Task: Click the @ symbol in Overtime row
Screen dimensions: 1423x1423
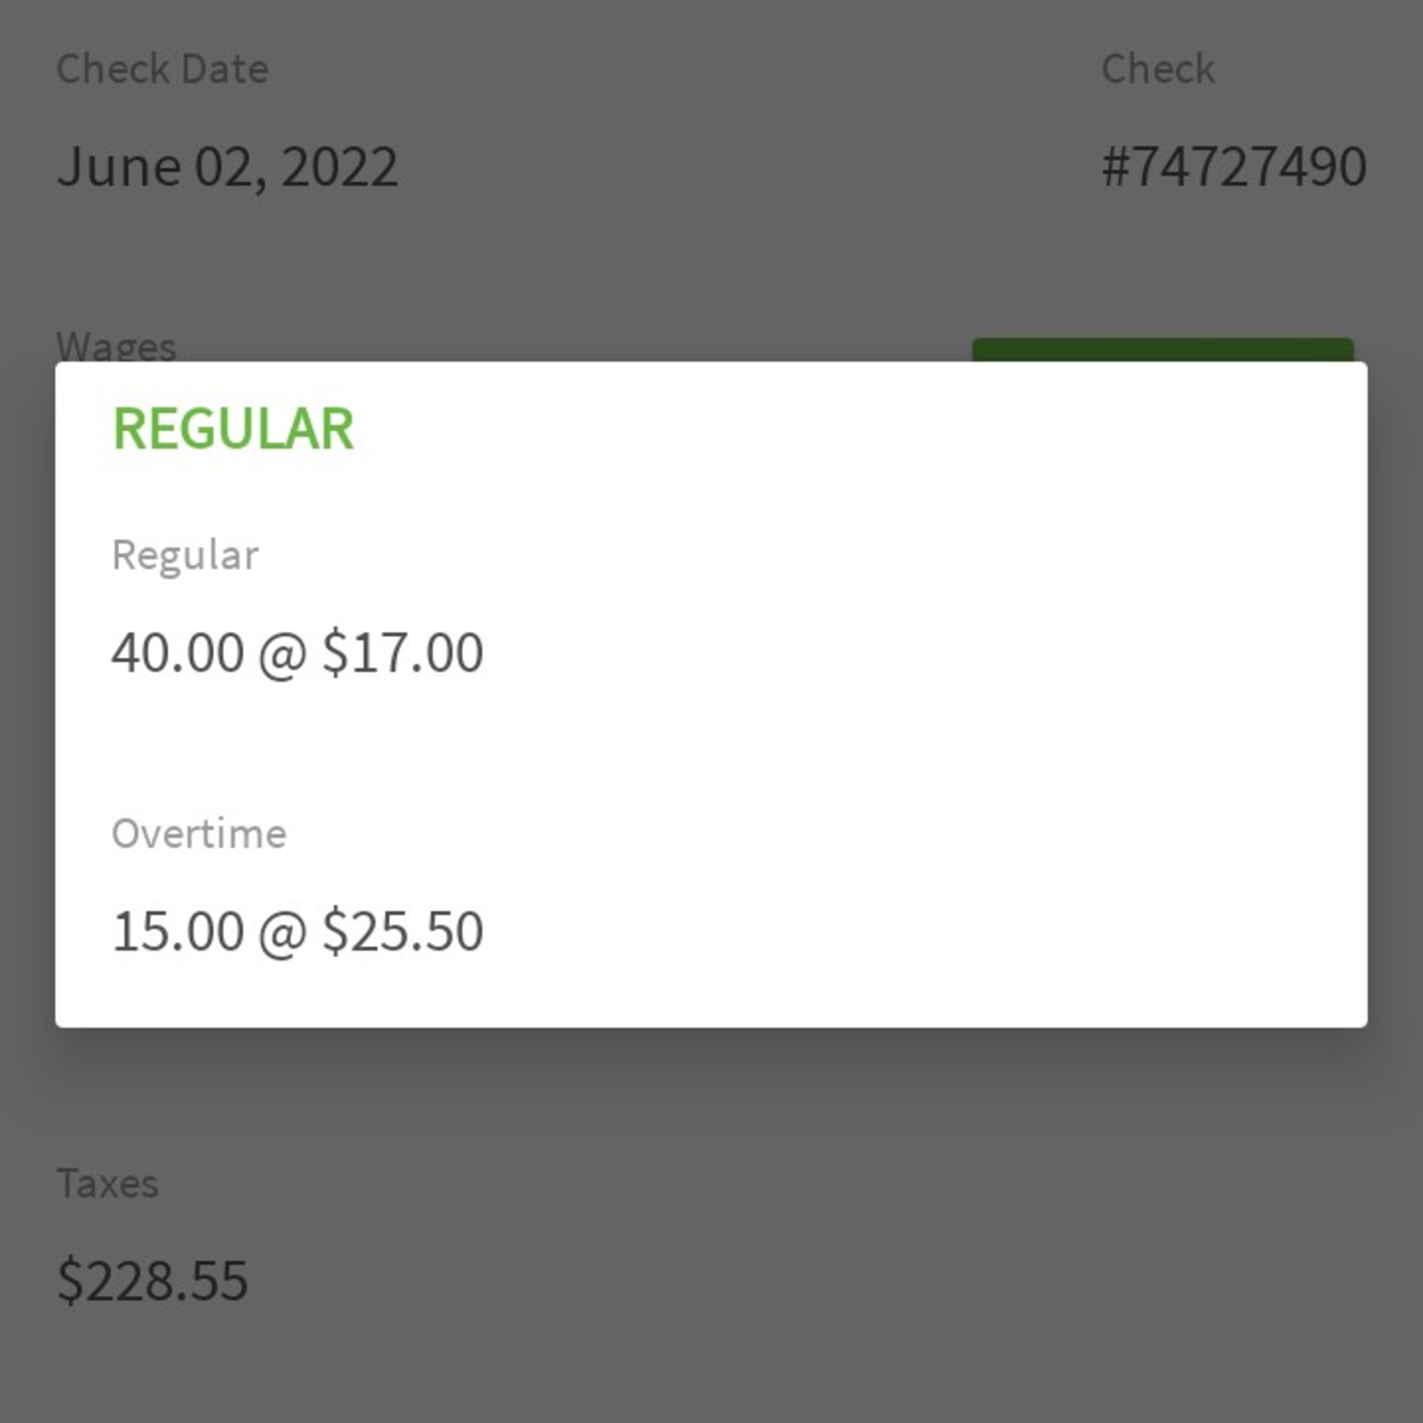Action: click(282, 933)
